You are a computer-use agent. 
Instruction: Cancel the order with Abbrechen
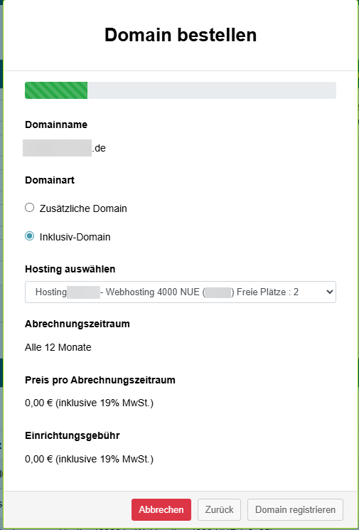[161, 509]
